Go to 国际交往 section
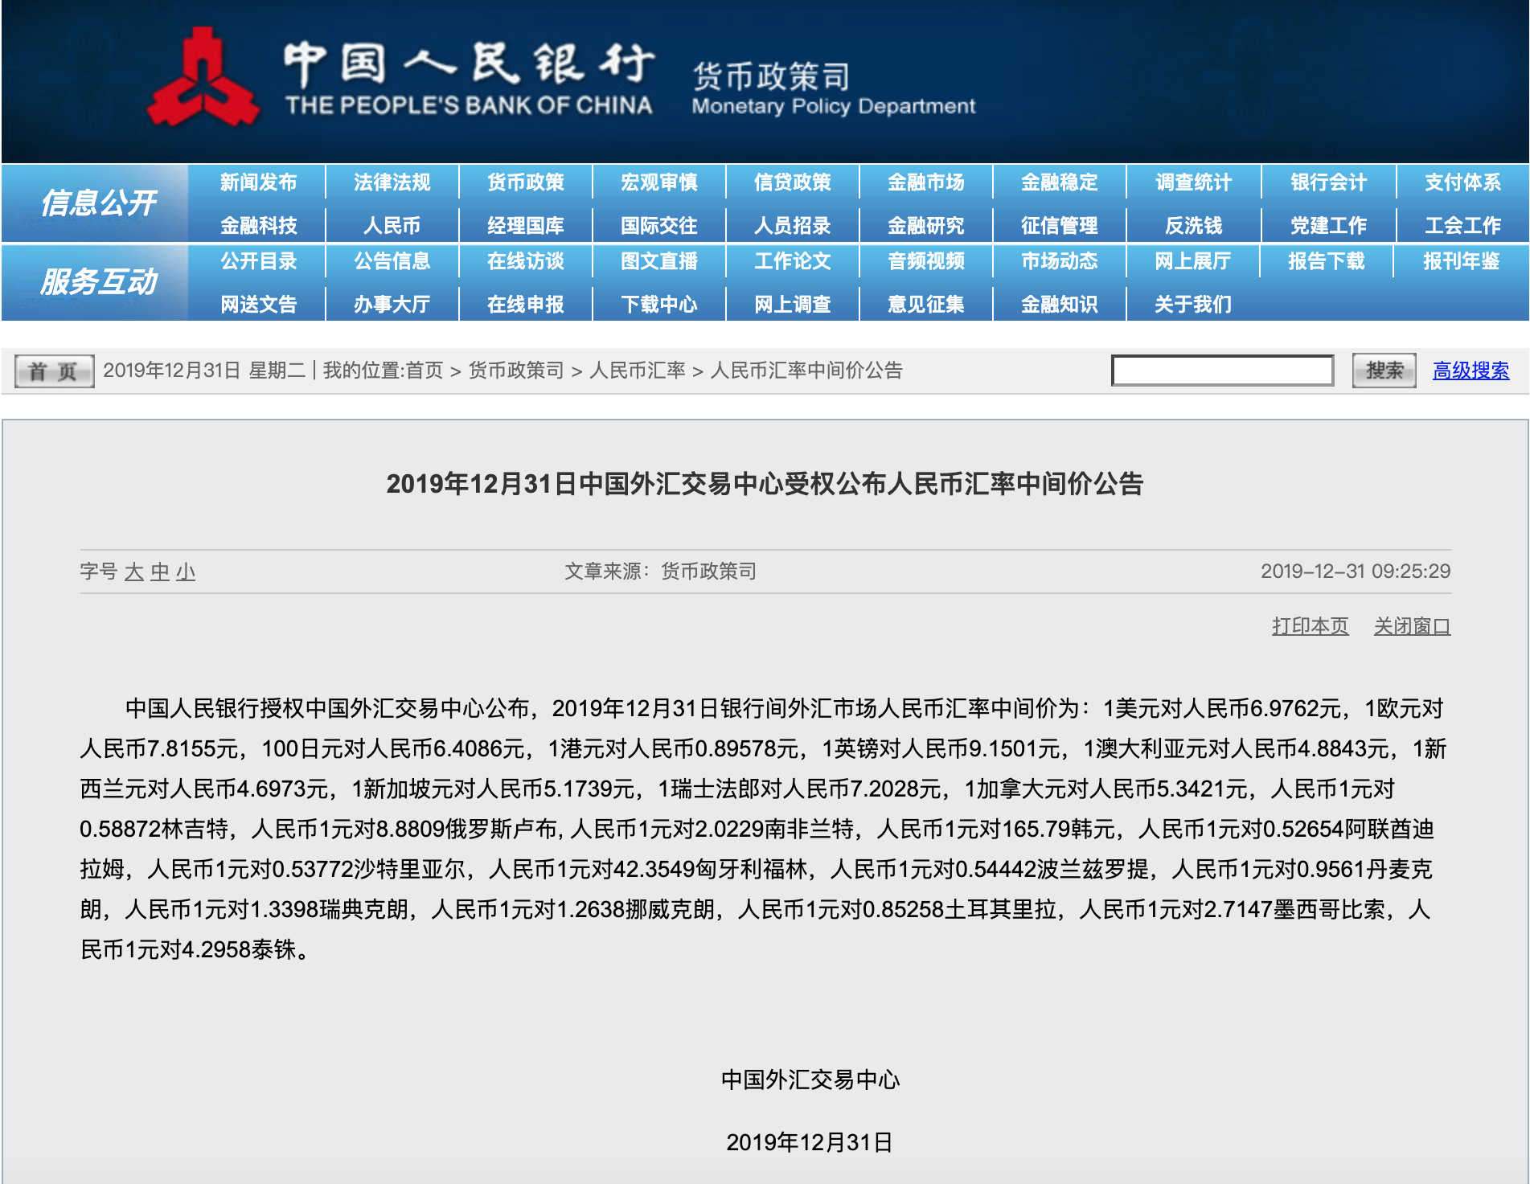 pyautogui.click(x=659, y=226)
